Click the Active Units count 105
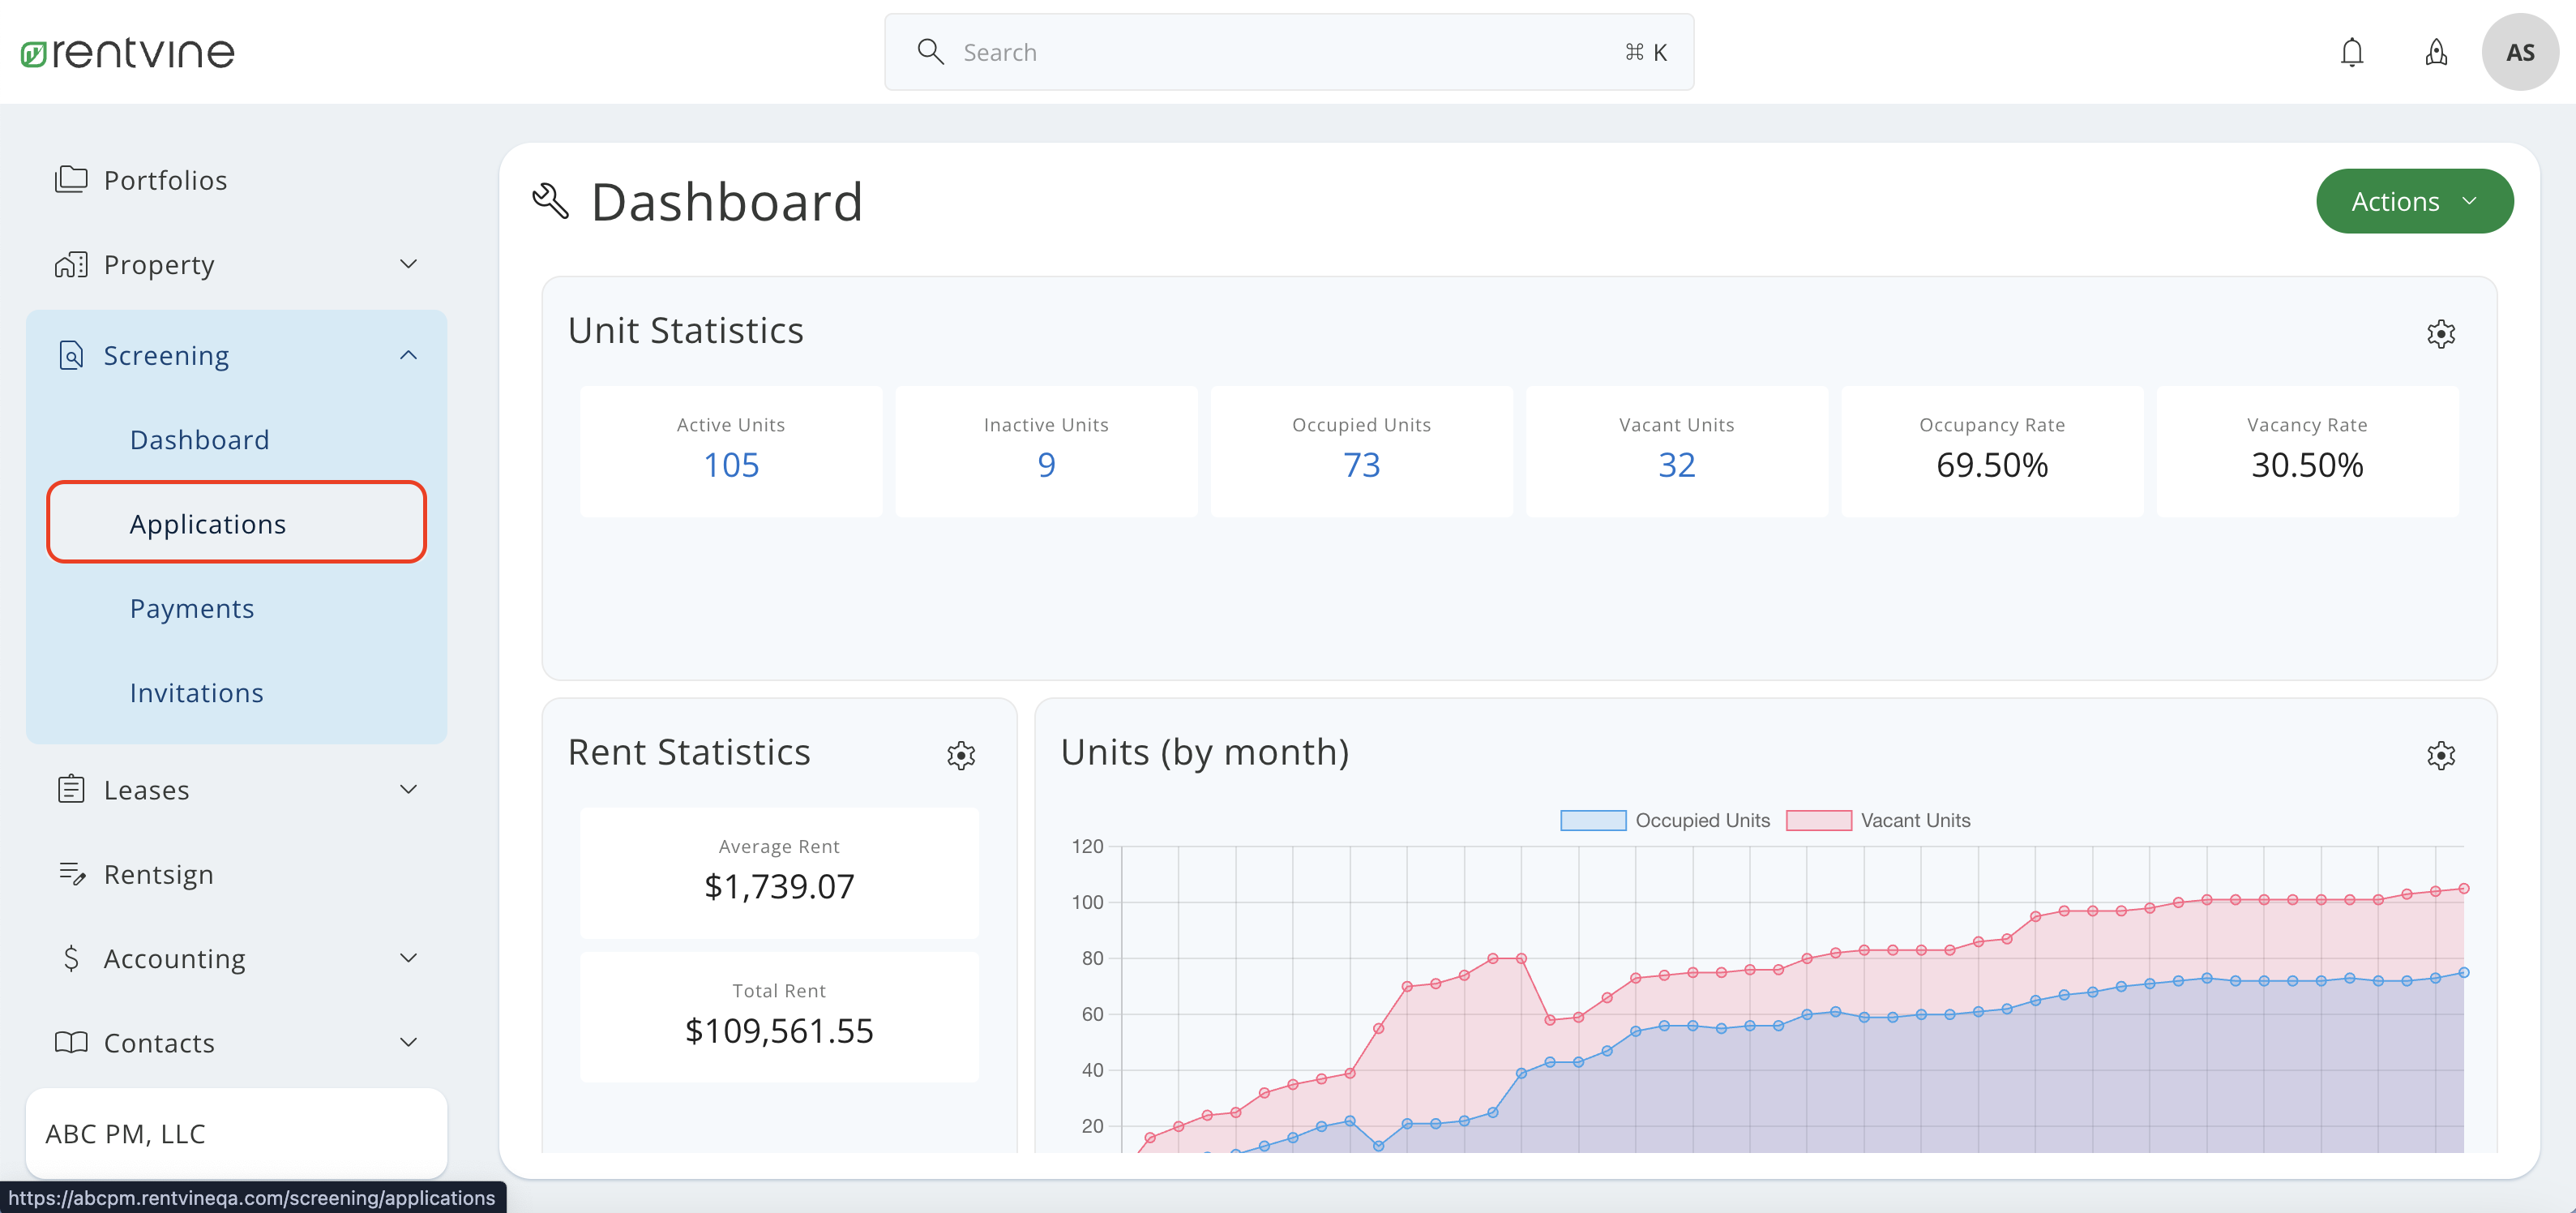The width and height of the screenshot is (2576, 1213). [731, 465]
